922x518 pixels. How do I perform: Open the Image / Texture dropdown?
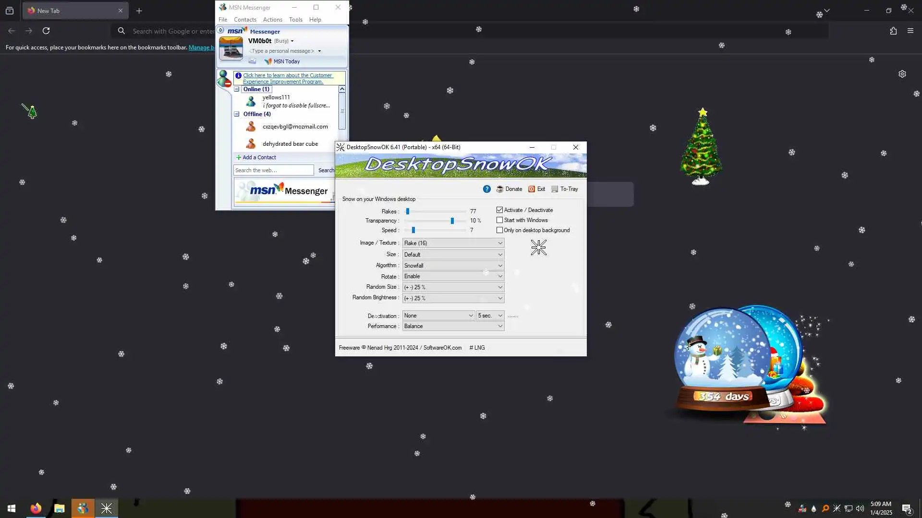pos(453,243)
